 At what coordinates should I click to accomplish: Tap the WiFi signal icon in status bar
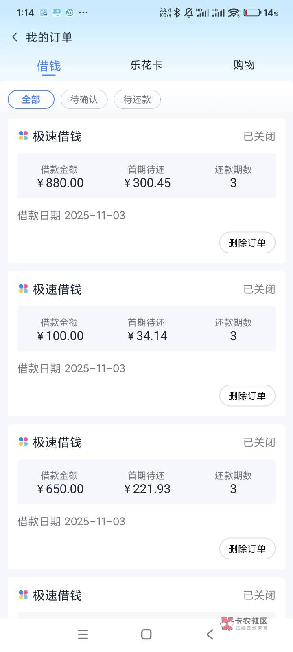[x=234, y=13]
